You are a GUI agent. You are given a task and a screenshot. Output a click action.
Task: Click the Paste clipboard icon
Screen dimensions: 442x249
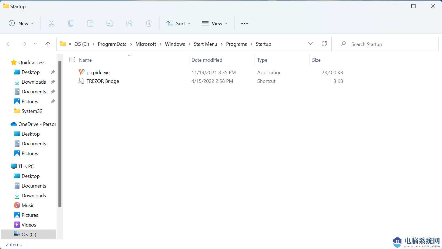[x=90, y=24]
